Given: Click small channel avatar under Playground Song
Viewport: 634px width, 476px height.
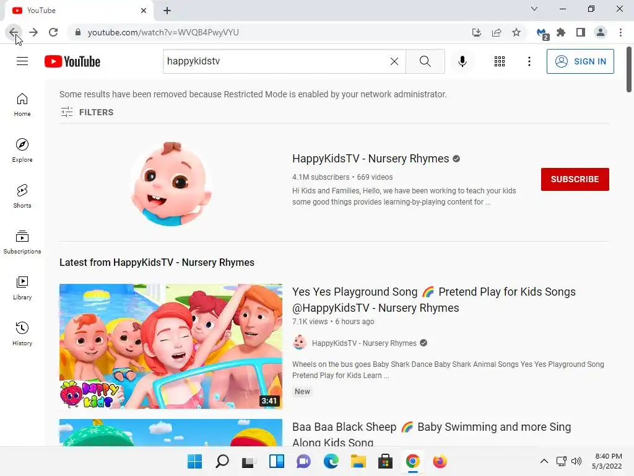Looking at the screenshot, I should coord(300,342).
